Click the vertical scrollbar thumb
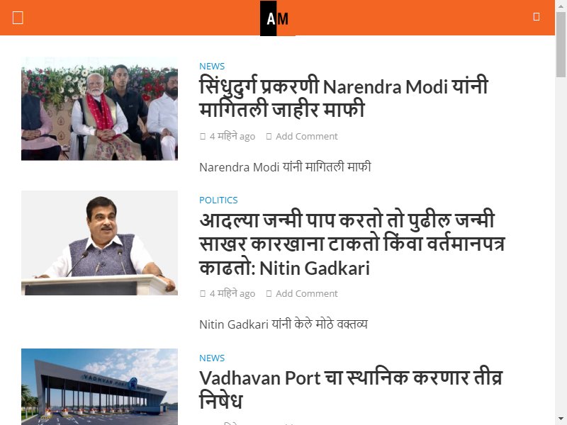This screenshot has width=567, height=425. click(x=561, y=44)
